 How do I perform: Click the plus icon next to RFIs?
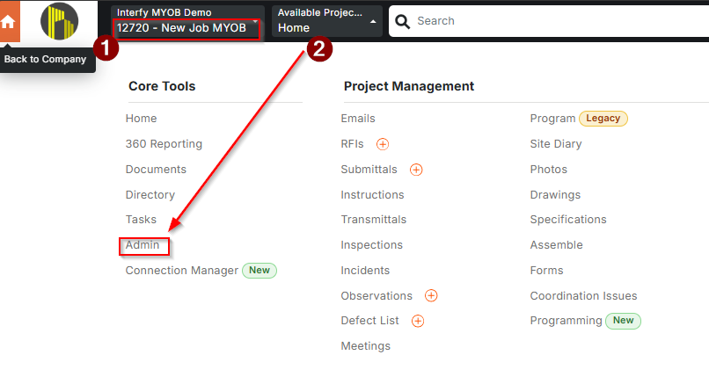coord(383,144)
